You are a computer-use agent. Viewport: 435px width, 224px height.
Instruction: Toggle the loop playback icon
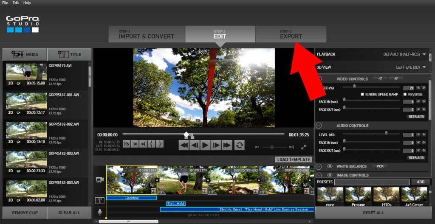240,145
